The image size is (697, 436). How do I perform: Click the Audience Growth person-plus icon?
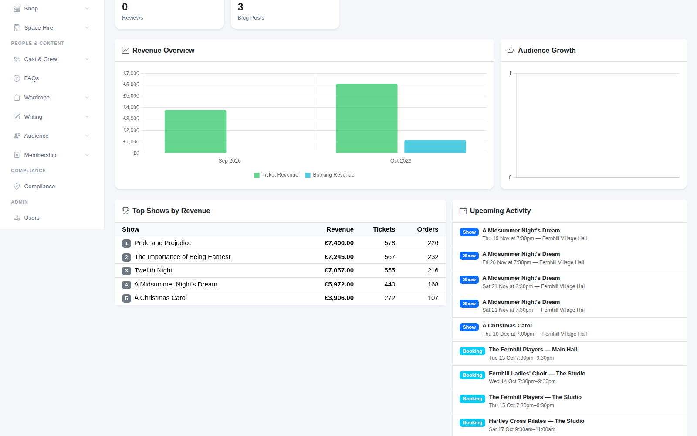tap(511, 51)
